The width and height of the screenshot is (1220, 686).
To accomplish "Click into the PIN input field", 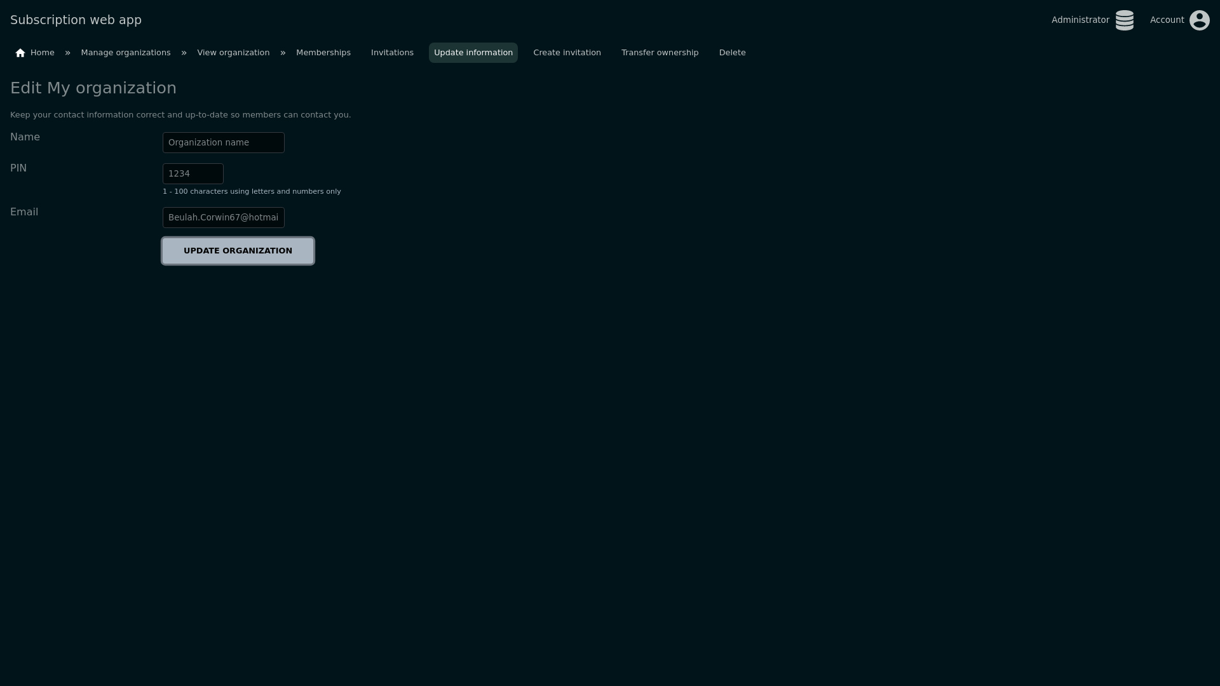I will 193,174.
